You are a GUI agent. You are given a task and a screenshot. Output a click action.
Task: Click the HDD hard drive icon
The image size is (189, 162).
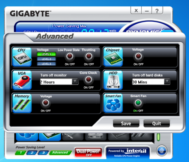tap(113, 80)
